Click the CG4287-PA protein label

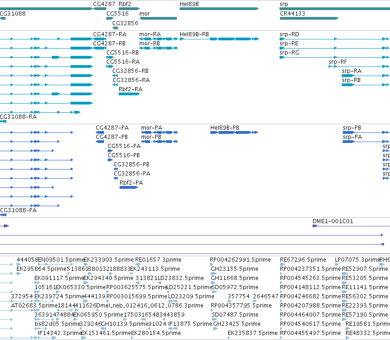point(112,128)
